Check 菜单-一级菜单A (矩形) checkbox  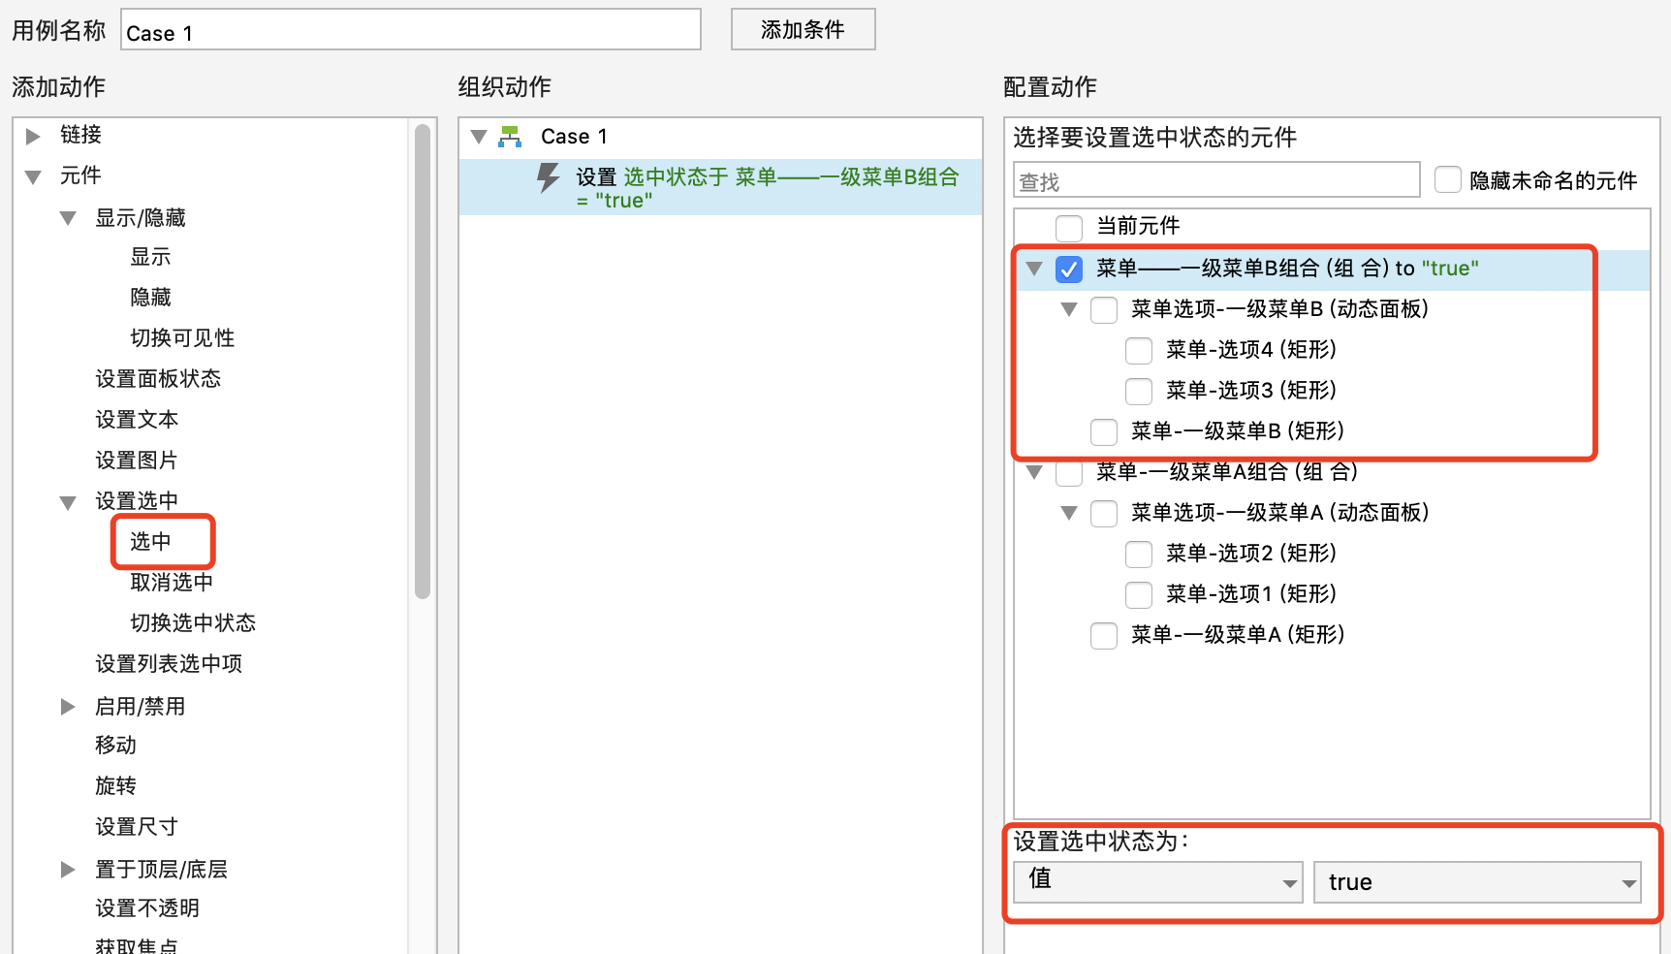tap(1104, 635)
